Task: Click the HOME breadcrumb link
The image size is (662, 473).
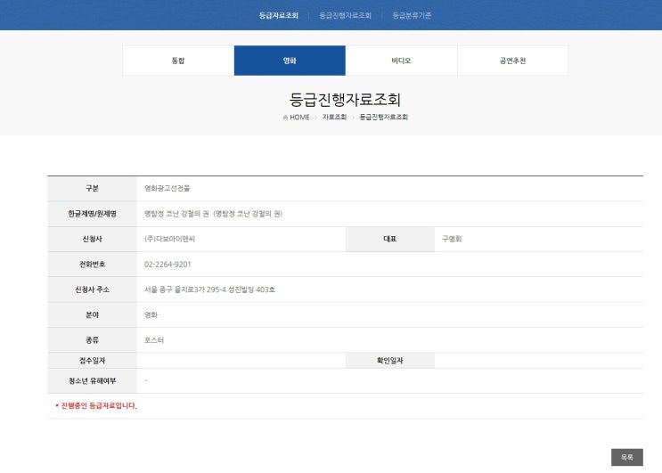Action: click(299, 118)
